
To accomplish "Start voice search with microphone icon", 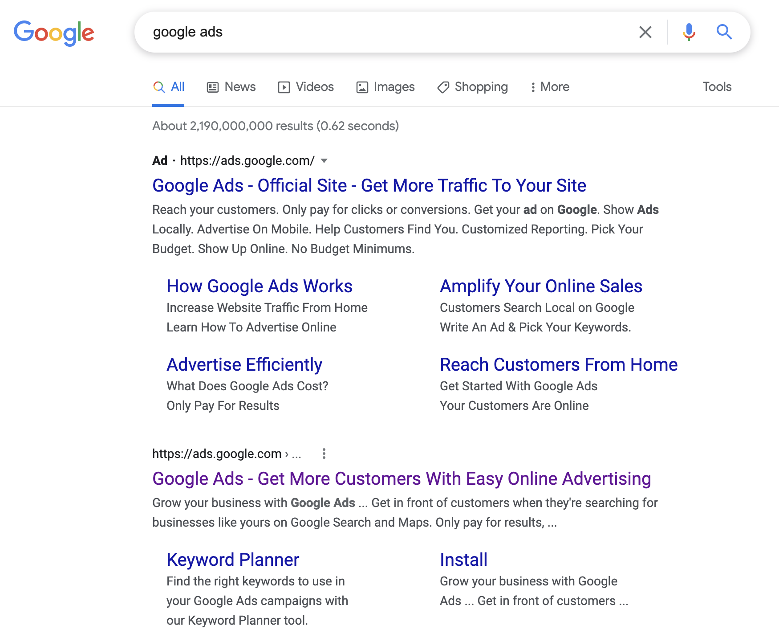I will 689,32.
